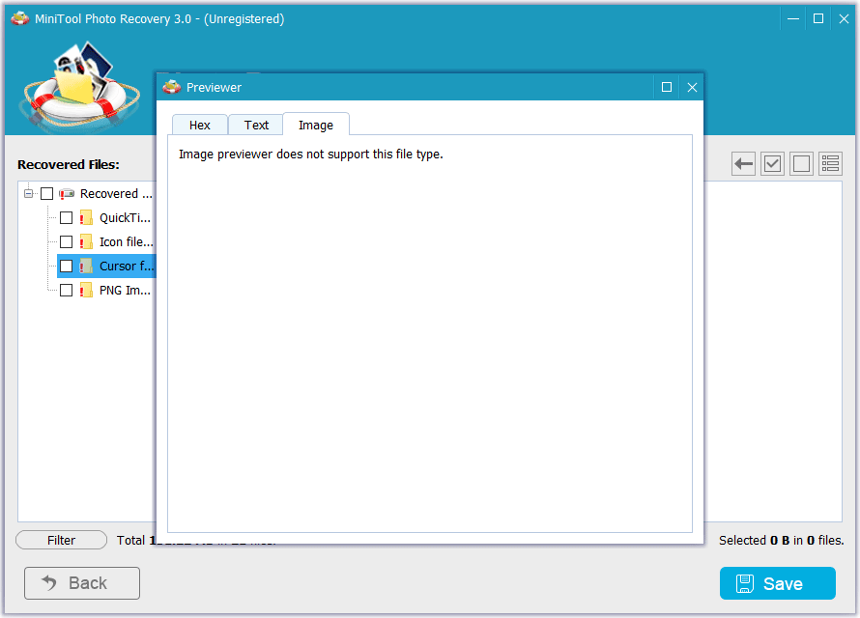Click the Icon file folder icon

[86, 242]
